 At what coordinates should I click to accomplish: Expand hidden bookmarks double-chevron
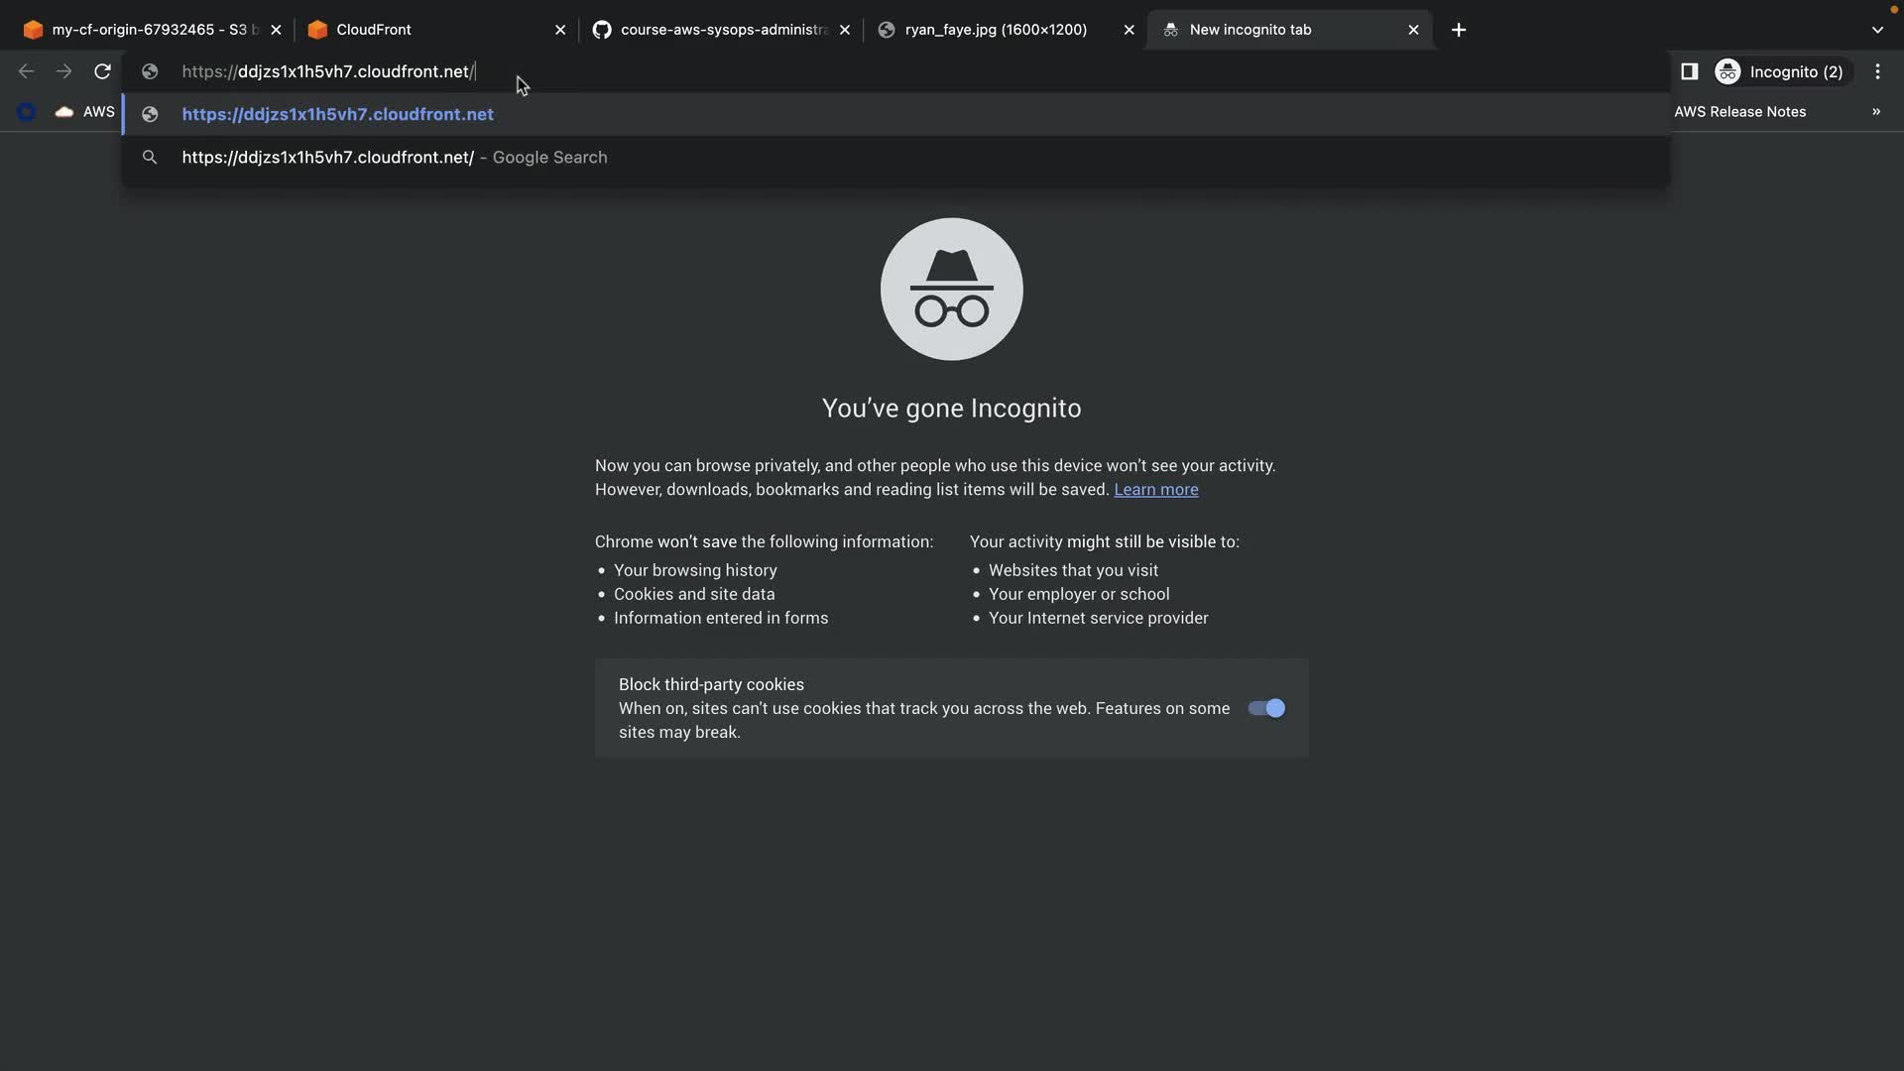tap(1875, 112)
